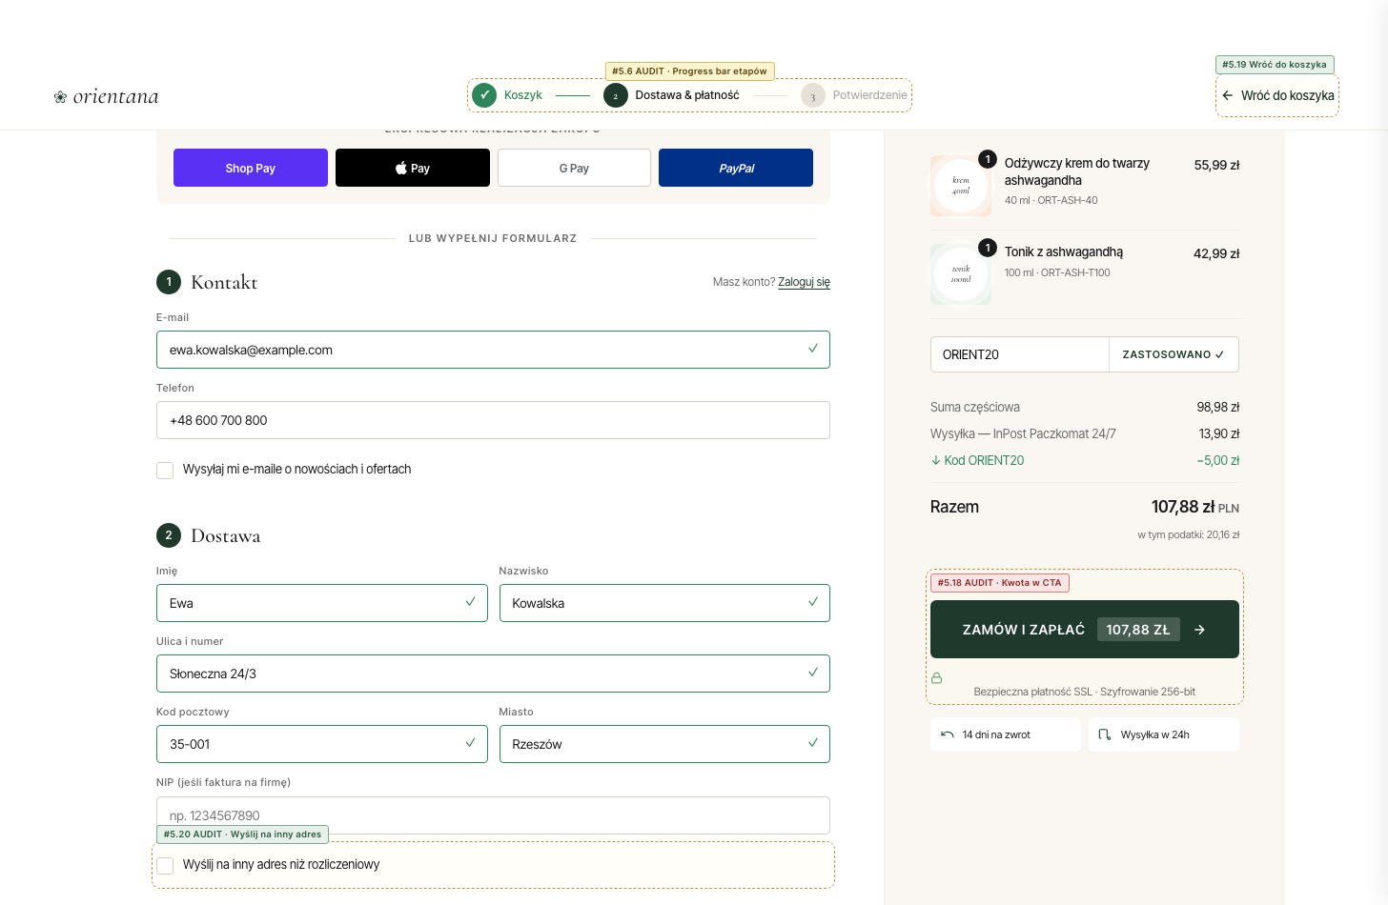Click the Zaloguj się link
Image resolution: width=1388 pixels, height=905 pixels.
pyautogui.click(x=804, y=282)
